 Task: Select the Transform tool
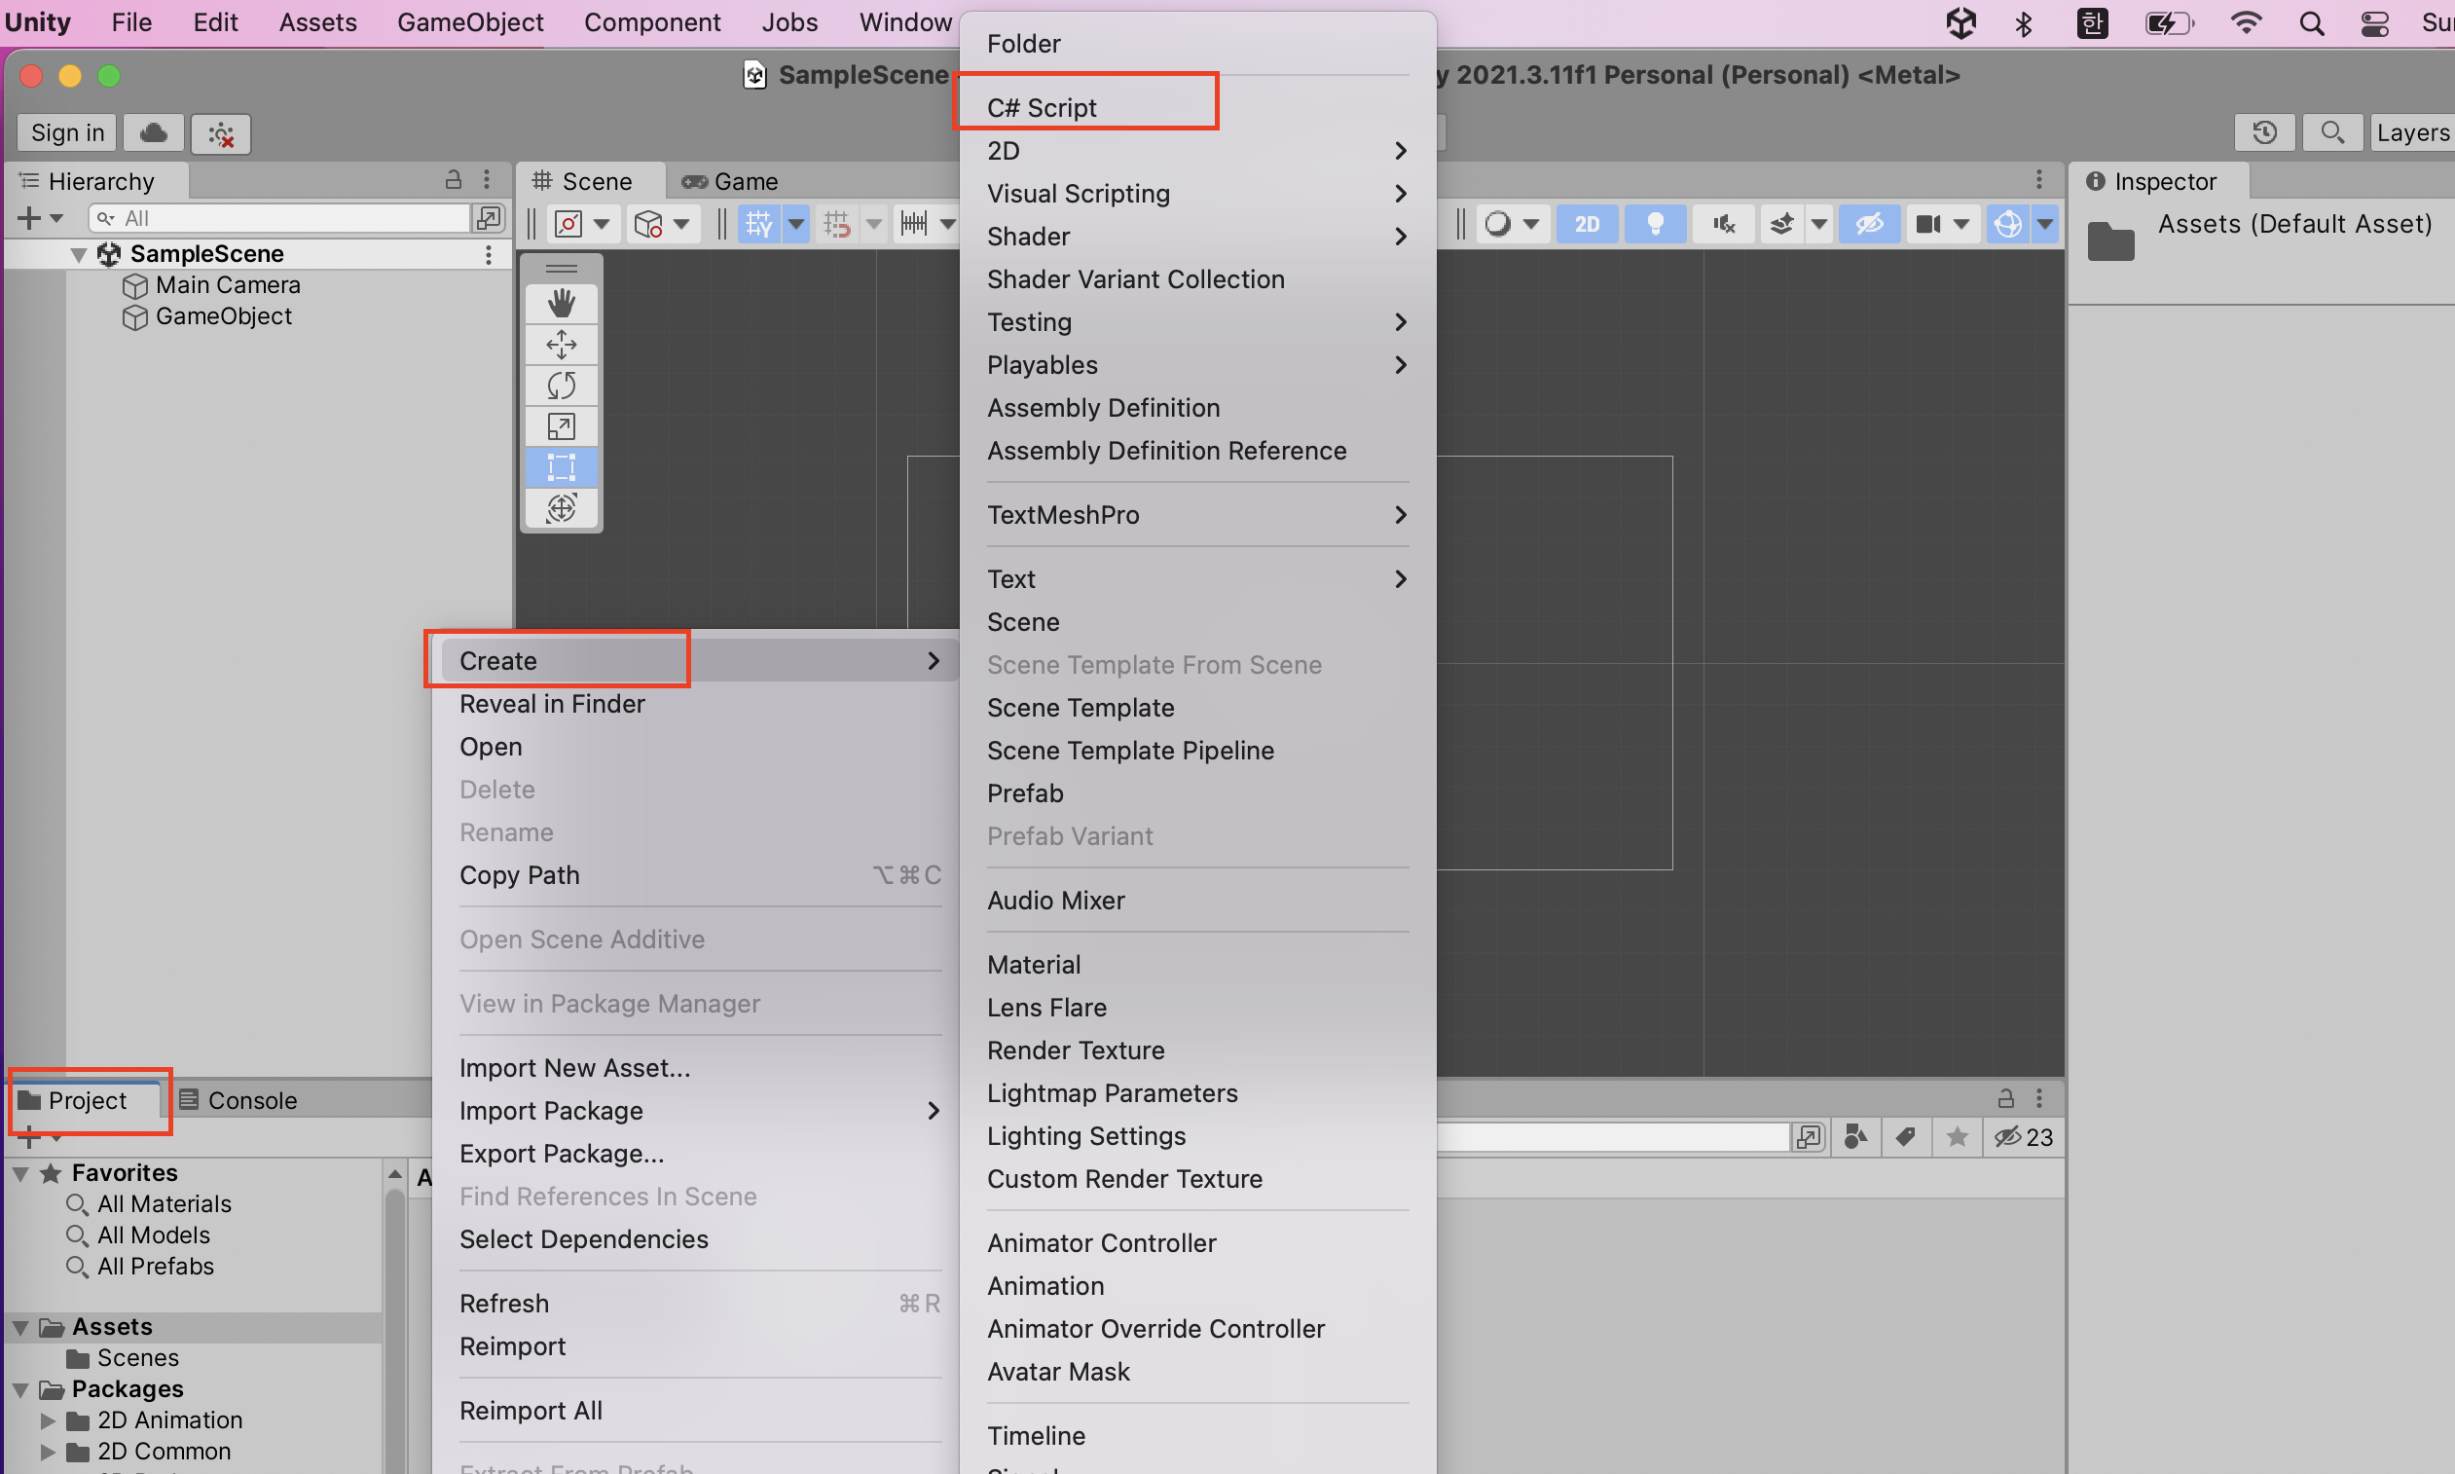(x=561, y=507)
